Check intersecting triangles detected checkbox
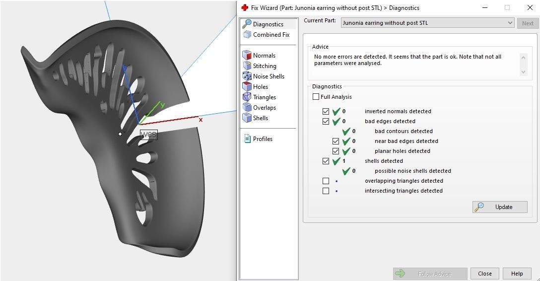The height and width of the screenshot is (281, 540). tap(326, 191)
